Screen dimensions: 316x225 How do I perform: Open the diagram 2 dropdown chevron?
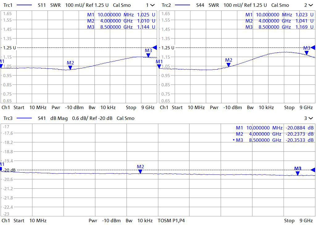310,5
